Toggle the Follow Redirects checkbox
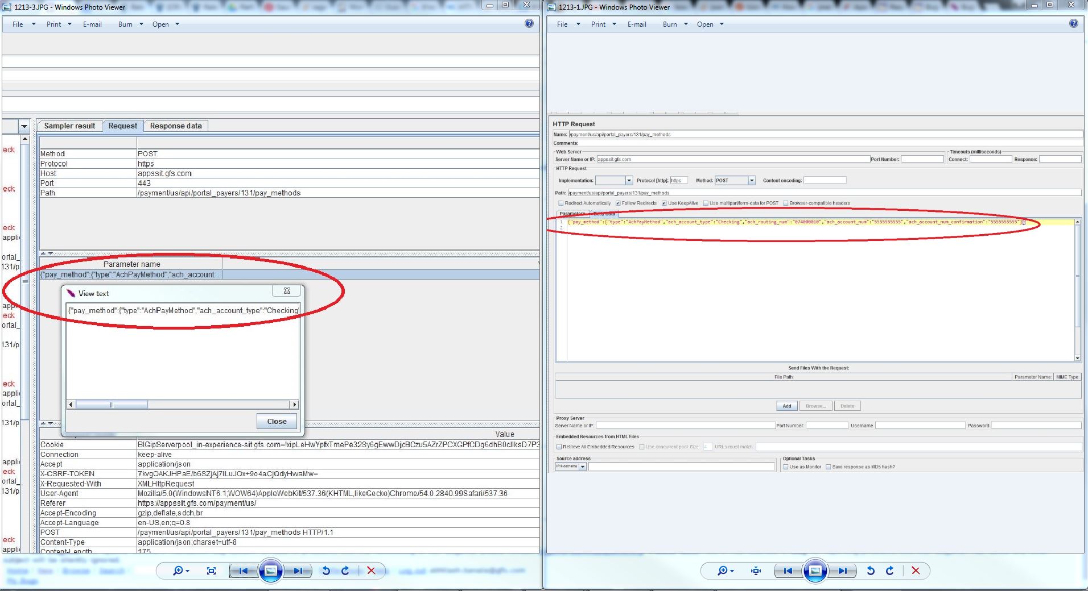1088x591 pixels. click(x=618, y=203)
